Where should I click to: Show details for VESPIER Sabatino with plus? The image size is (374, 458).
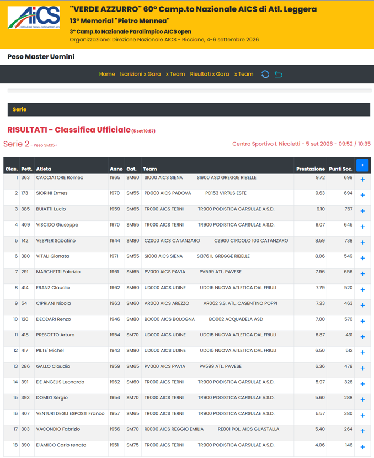point(362,243)
